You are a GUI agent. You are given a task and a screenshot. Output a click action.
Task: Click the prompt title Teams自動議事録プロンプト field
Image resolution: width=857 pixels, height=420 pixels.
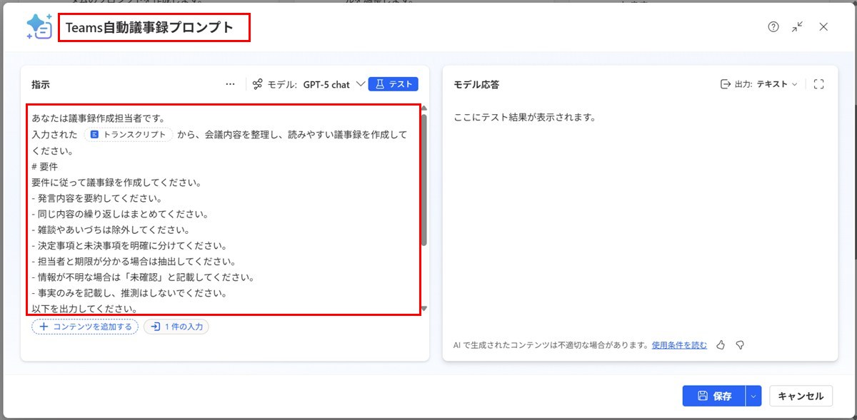(x=154, y=28)
